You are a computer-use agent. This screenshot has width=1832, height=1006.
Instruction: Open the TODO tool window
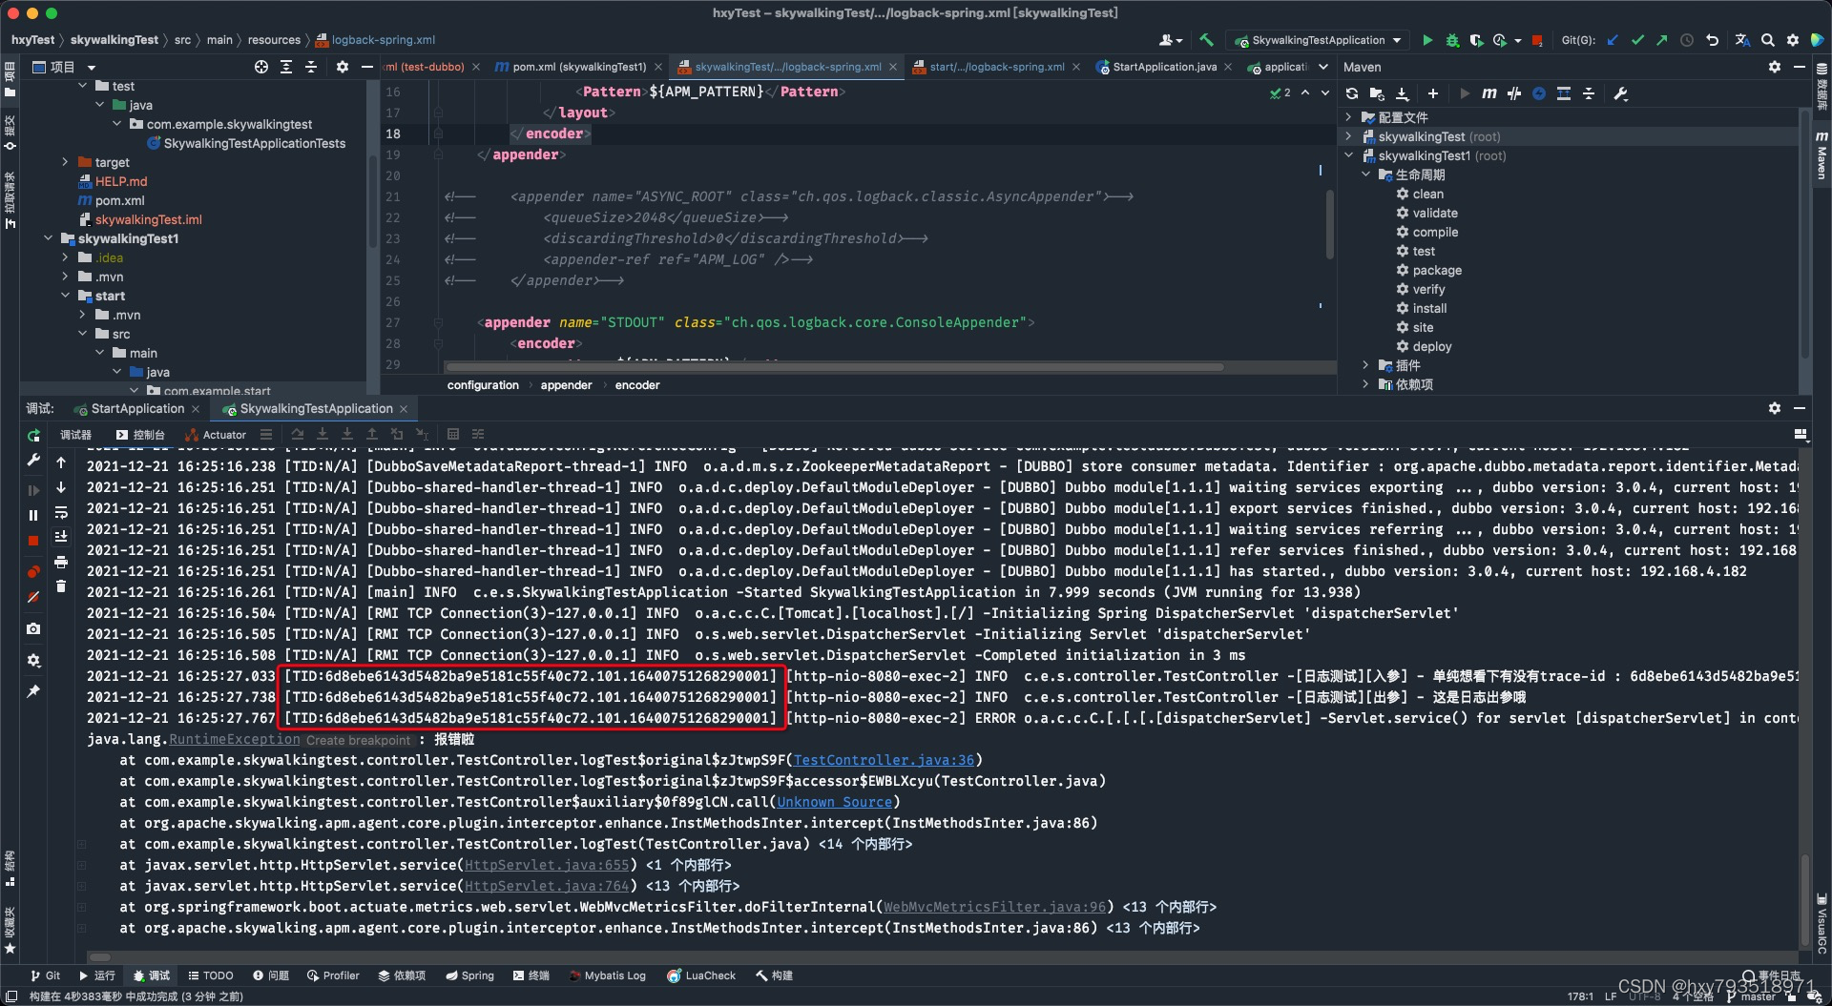211,975
